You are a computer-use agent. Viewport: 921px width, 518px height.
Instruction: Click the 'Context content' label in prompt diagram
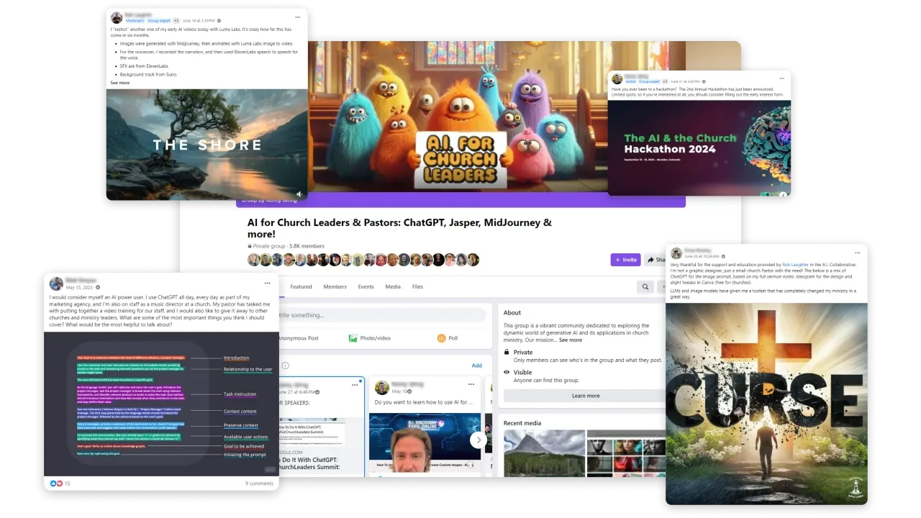pos(240,412)
